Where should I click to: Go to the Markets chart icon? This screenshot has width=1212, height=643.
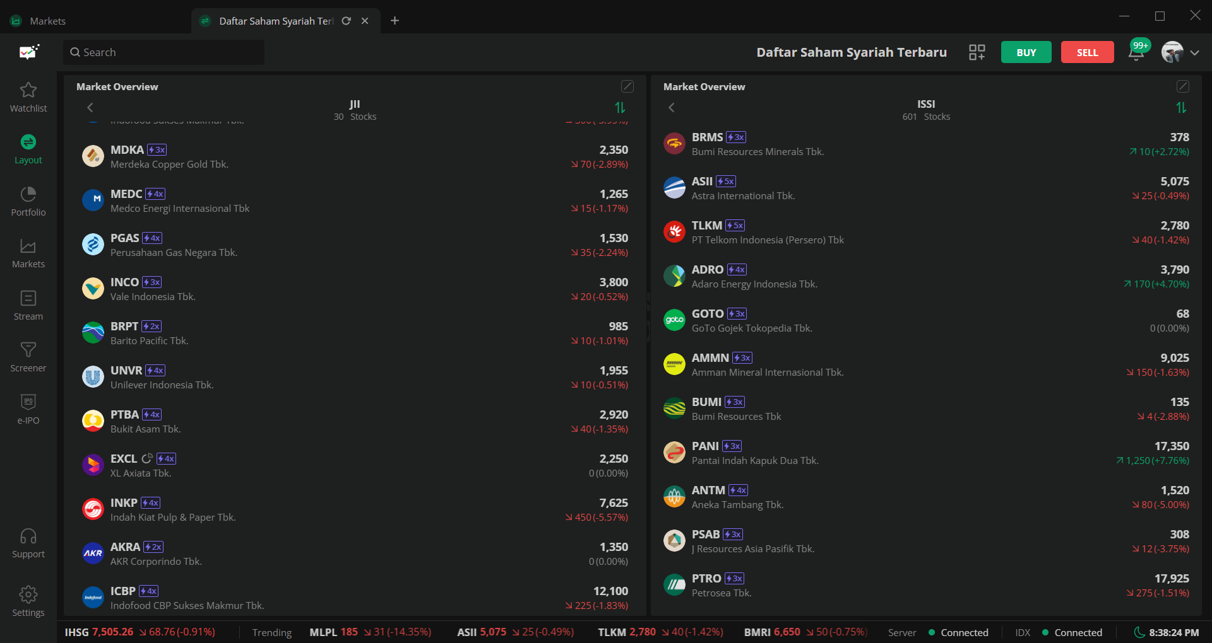28,246
